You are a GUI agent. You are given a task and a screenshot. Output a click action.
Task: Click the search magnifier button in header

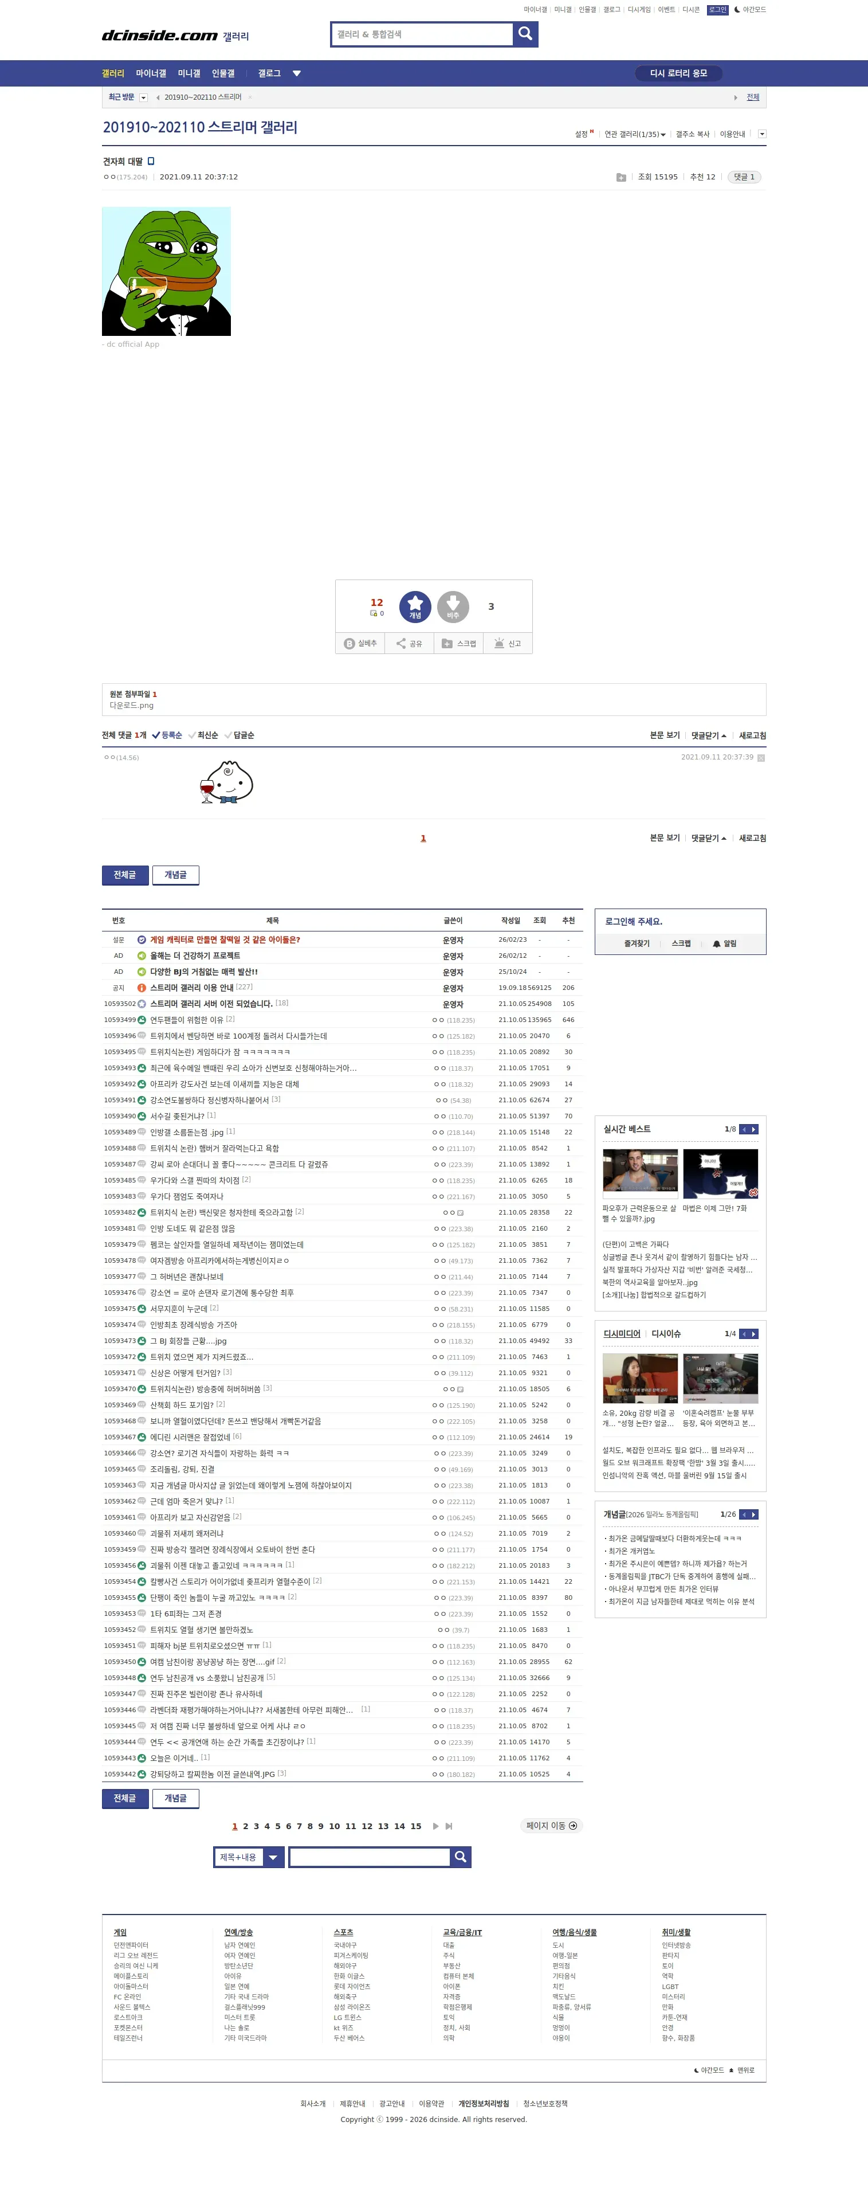click(x=525, y=33)
